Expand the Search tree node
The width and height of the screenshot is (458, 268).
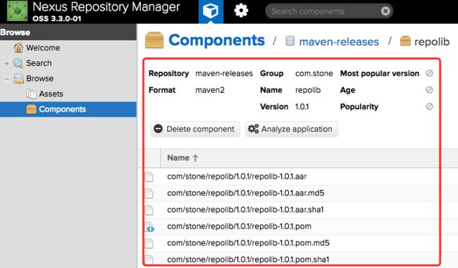pos(6,63)
